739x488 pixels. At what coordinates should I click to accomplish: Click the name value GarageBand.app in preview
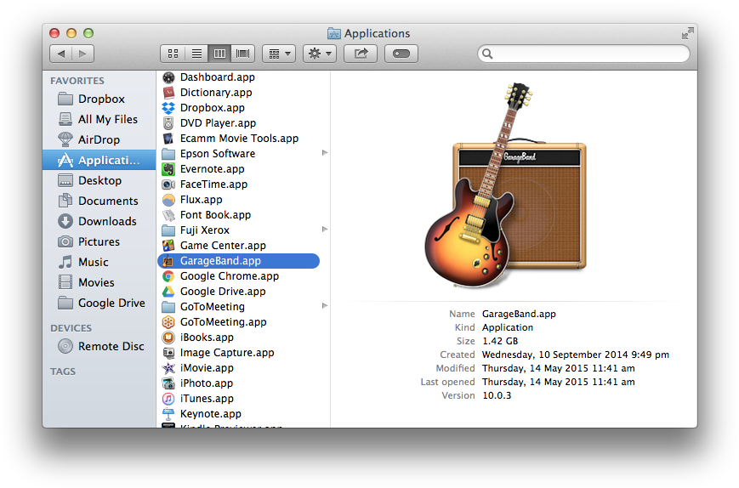click(519, 315)
